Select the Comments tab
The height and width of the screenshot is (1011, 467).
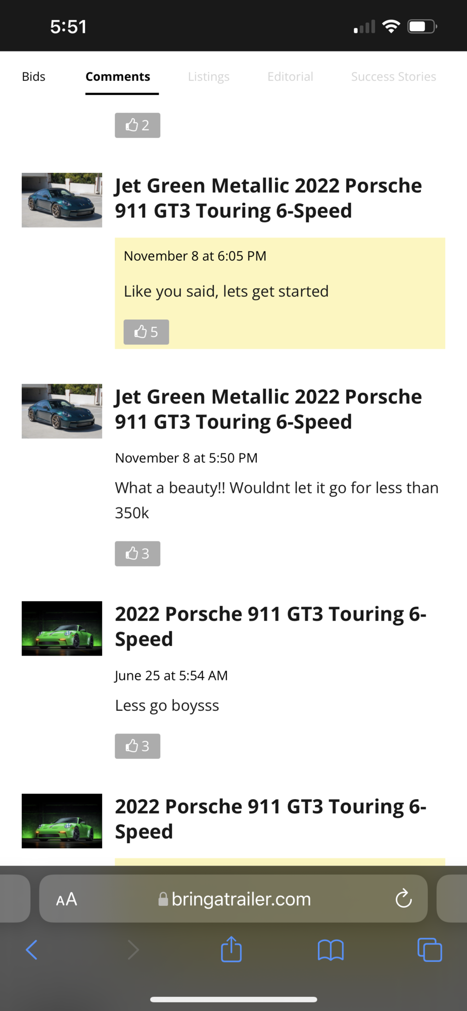click(x=118, y=77)
